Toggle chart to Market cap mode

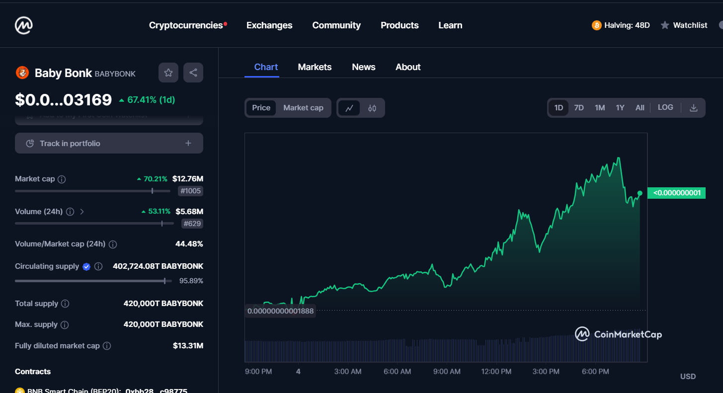303,108
